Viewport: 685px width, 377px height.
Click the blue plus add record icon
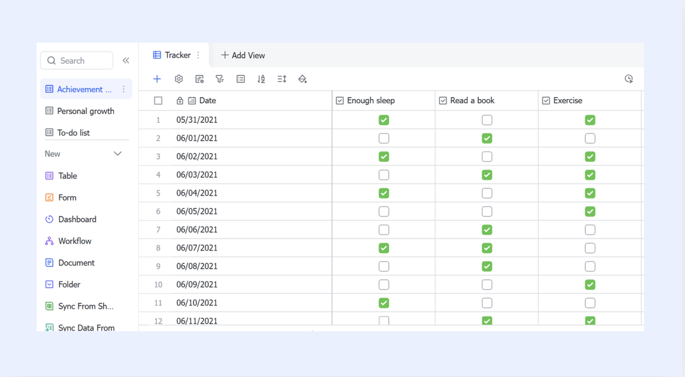pyautogui.click(x=157, y=79)
